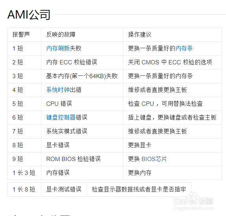Screen dimensions: 226x216
Task: Click the 9 短 cell
Action: (24, 159)
